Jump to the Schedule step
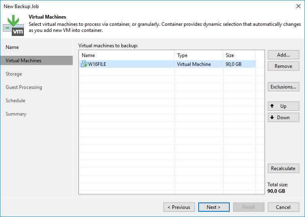The height and width of the screenshot is (217, 305). [15, 101]
